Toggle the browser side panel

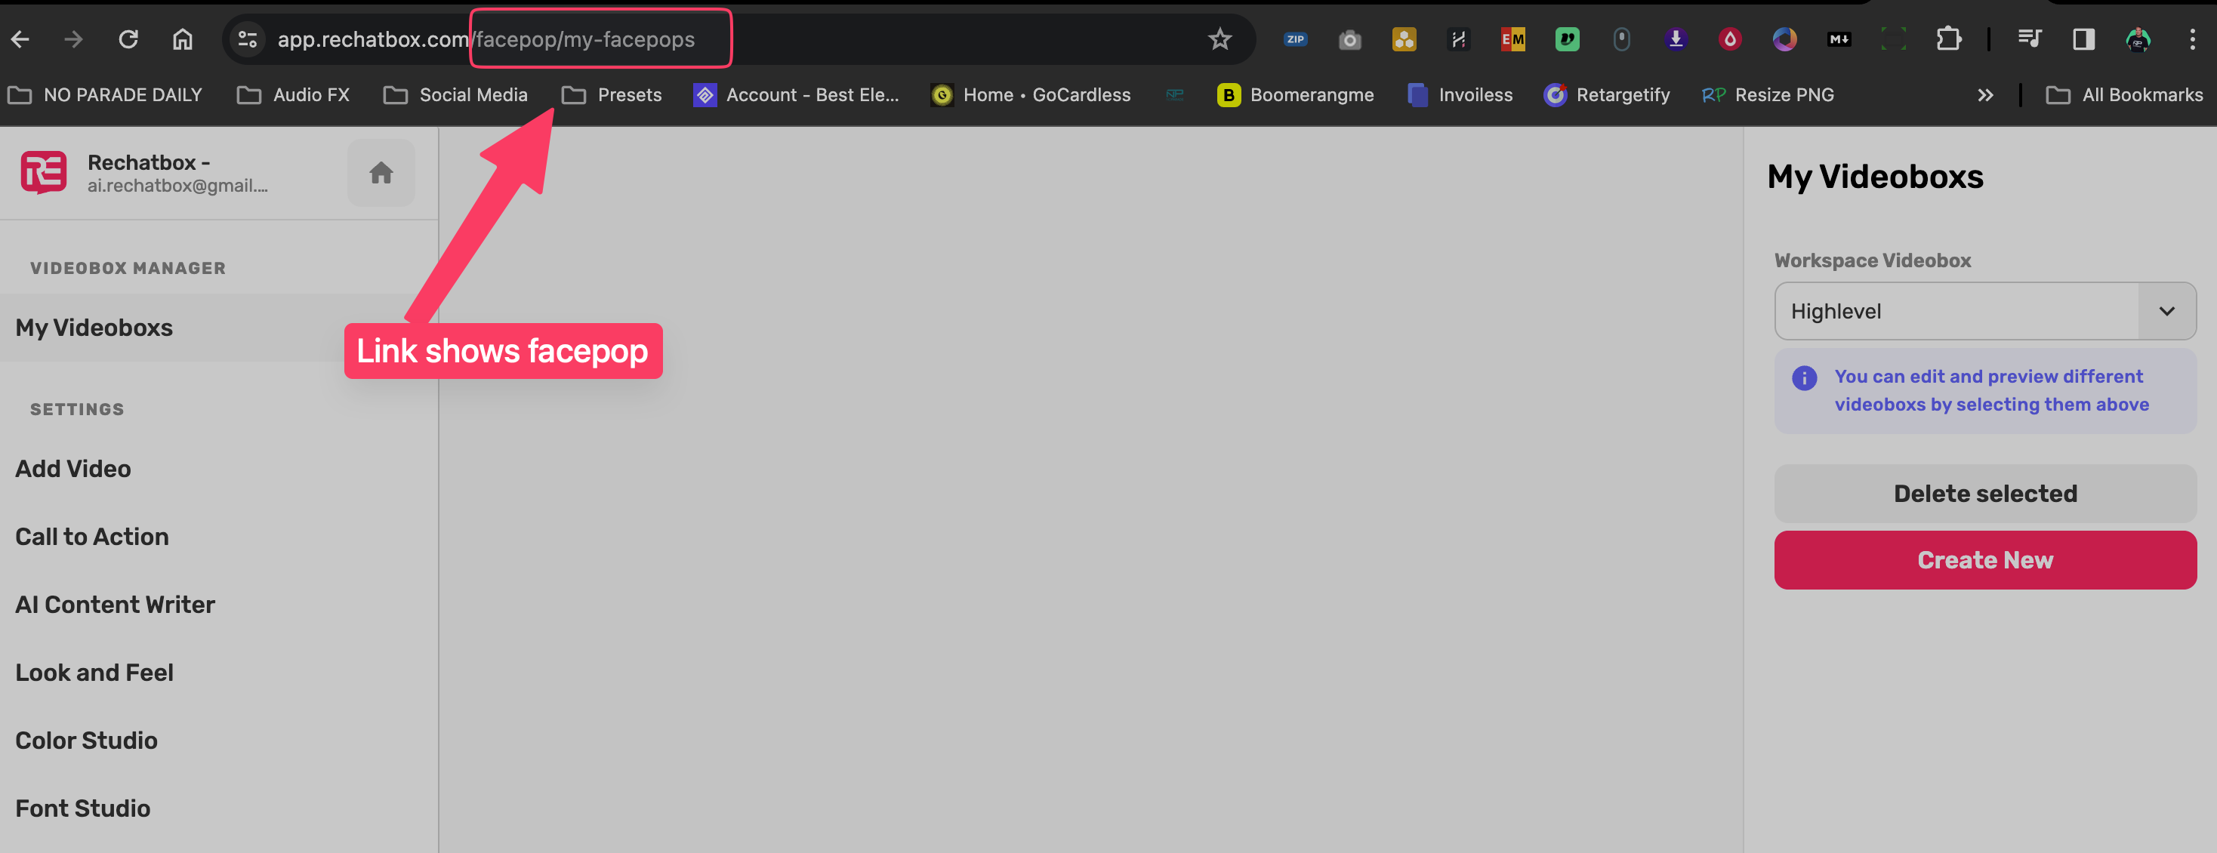2083,39
